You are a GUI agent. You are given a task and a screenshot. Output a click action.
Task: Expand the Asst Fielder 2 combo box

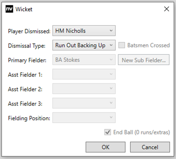click(x=84, y=89)
